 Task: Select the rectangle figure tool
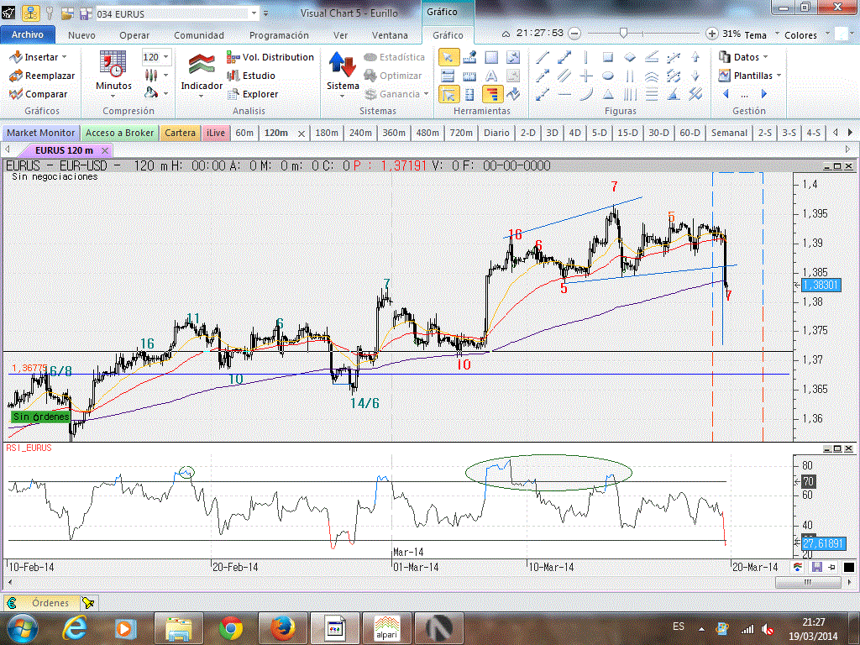pos(608,57)
